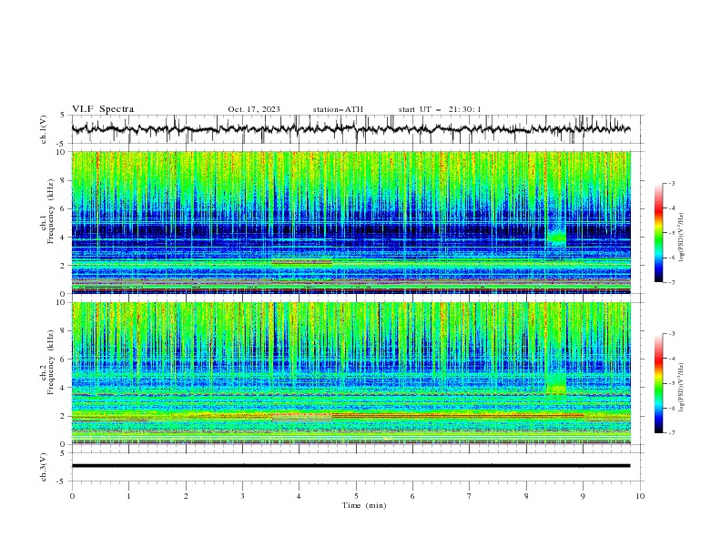Click the ch.2 color bar "log(PSD)(V²/Hz)" label
Image resolution: width=721 pixels, height=557 pixels.
pyautogui.click(x=681, y=387)
